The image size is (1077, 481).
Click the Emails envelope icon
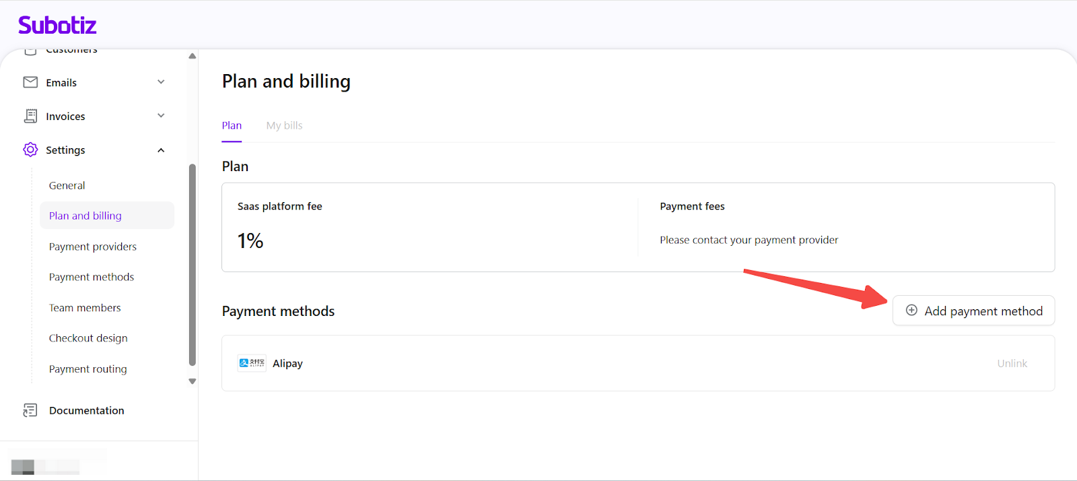click(30, 82)
